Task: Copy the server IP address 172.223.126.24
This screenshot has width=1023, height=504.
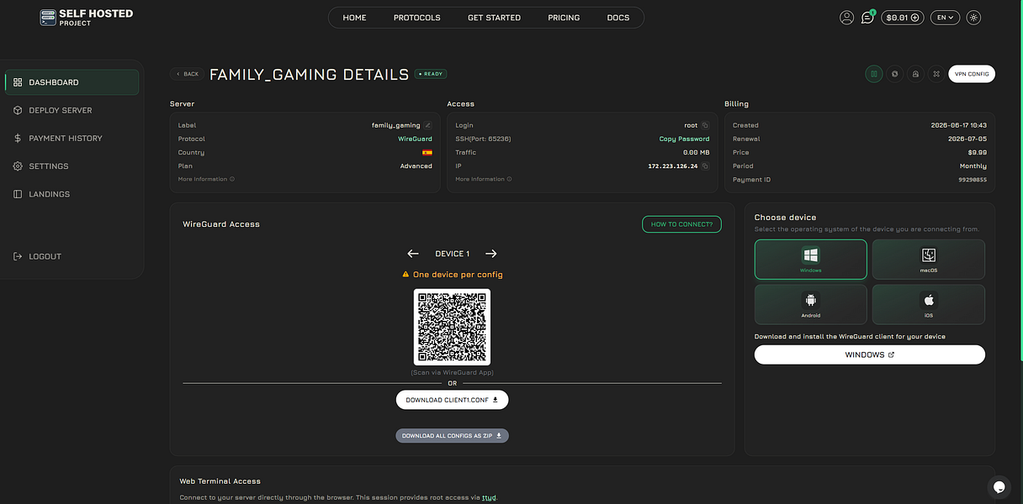Action: 705,166
